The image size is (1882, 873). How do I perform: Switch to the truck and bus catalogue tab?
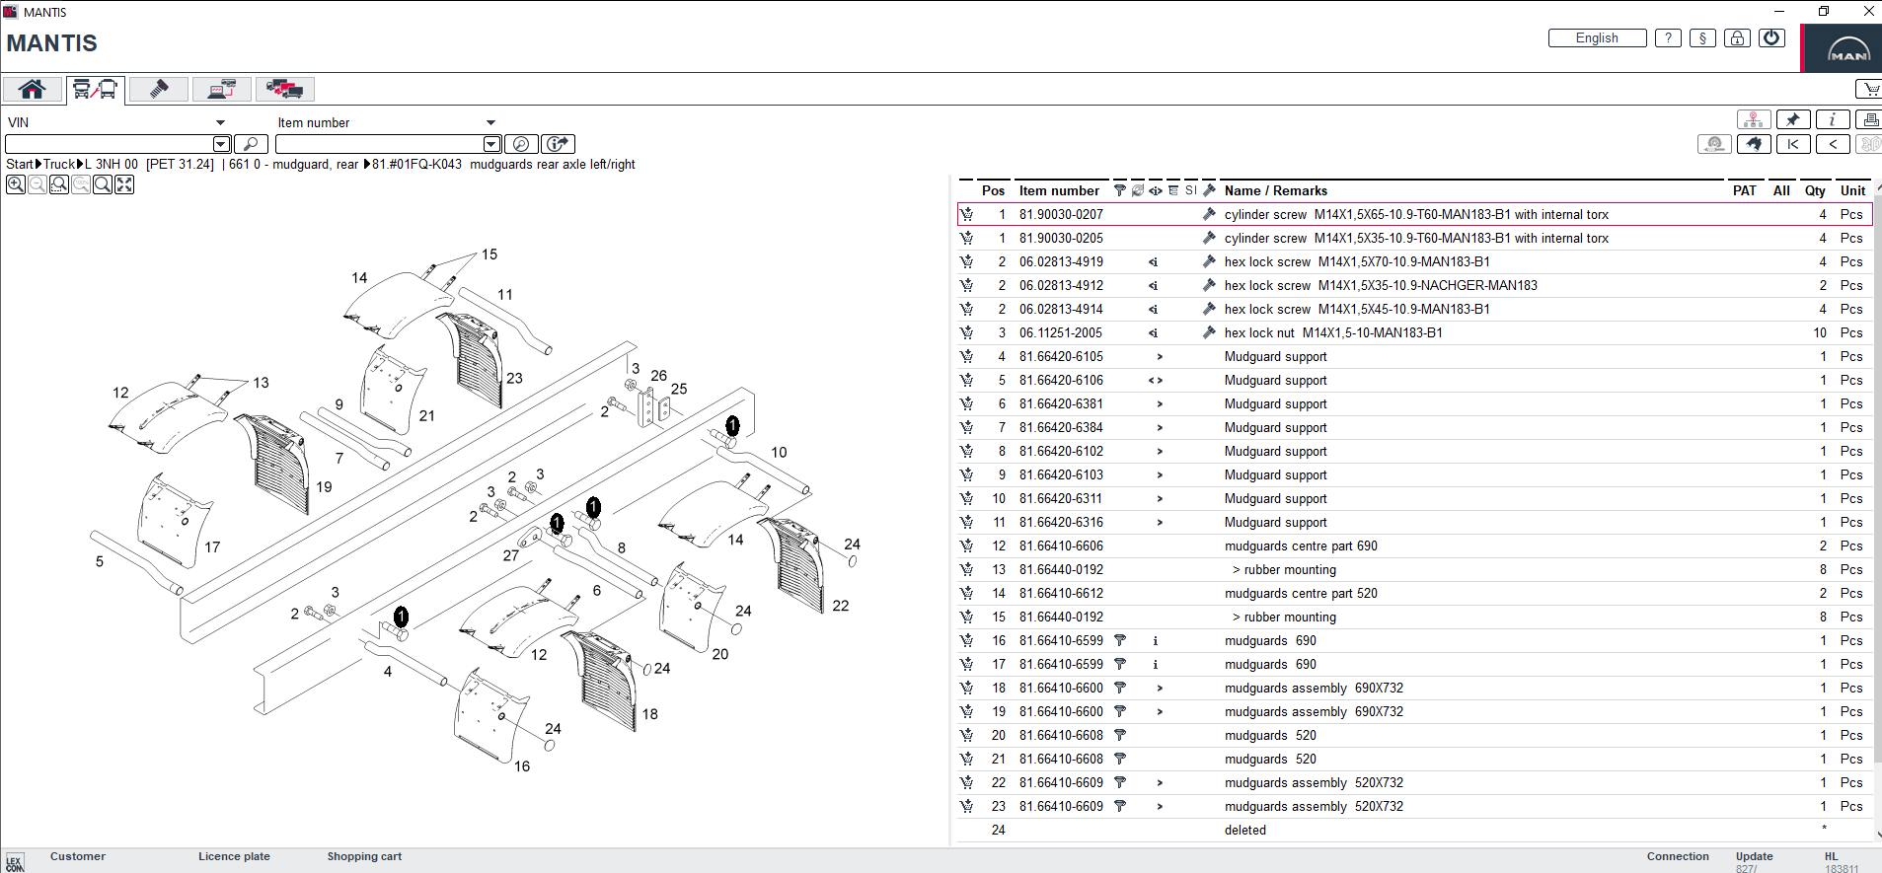tap(95, 90)
